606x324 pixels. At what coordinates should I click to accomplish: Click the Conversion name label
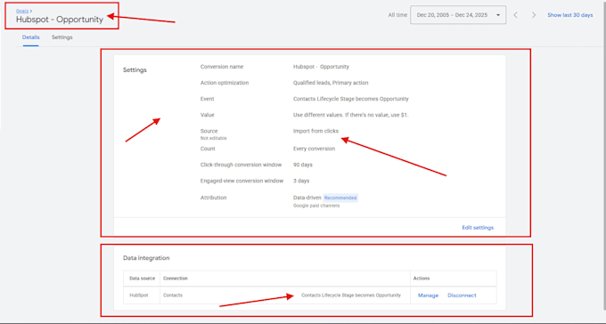tap(222, 67)
